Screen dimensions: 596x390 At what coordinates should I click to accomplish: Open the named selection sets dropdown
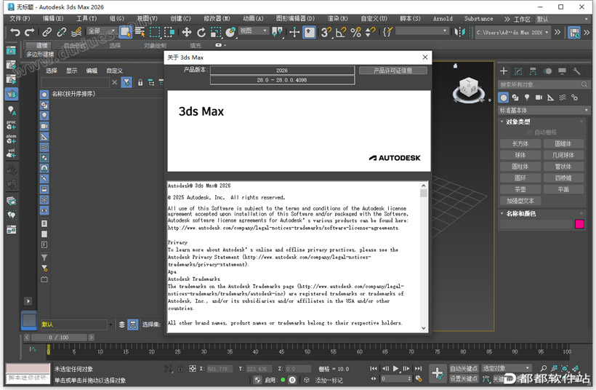pos(421,31)
